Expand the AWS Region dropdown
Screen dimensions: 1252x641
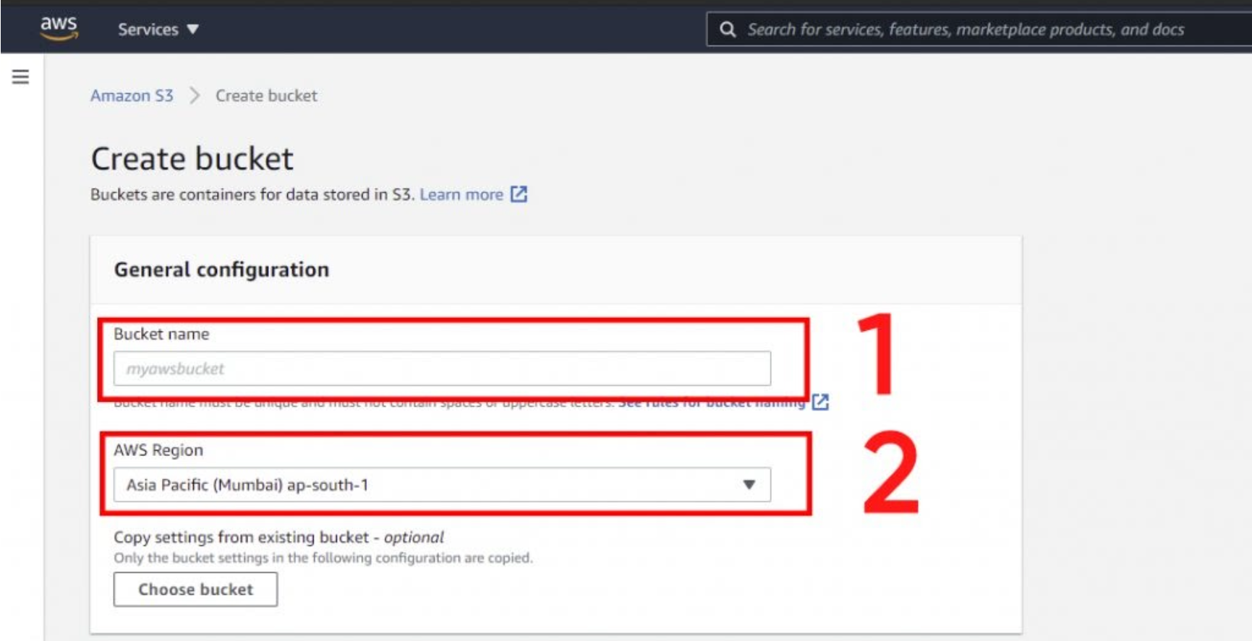[x=442, y=485]
